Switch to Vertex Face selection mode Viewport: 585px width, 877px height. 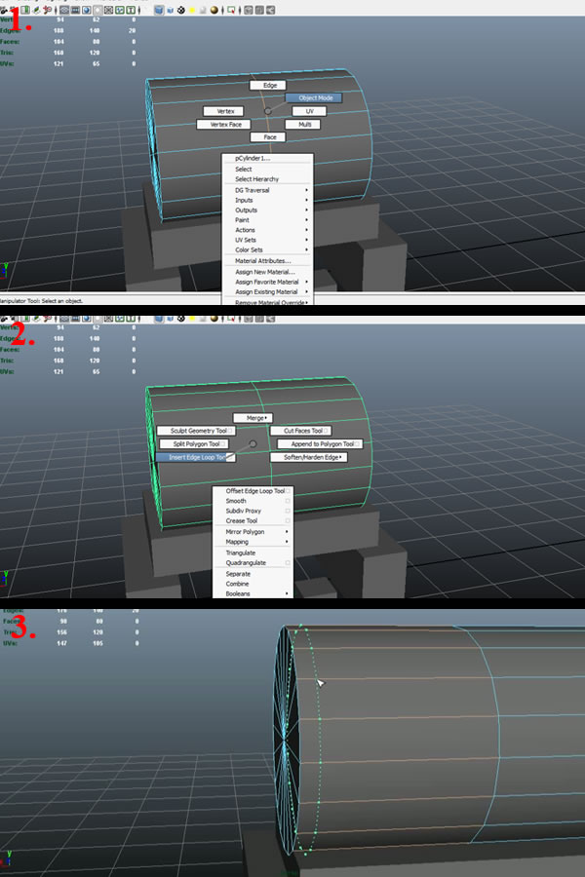[225, 125]
